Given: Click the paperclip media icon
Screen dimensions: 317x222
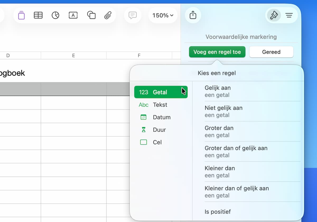Looking at the screenshot, I should tap(108, 15).
